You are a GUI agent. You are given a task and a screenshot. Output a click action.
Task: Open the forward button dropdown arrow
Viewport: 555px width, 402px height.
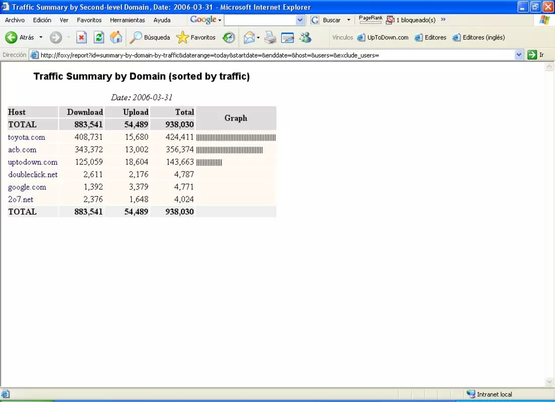pyautogui.click(x=68, y=37)
